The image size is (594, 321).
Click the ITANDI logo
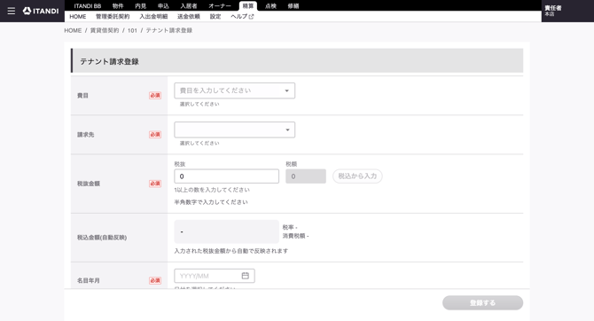[x=41, y=11]
